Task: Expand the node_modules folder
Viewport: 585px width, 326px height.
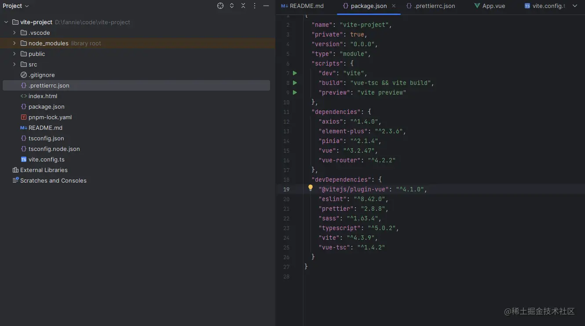Action: pos(15,43)
